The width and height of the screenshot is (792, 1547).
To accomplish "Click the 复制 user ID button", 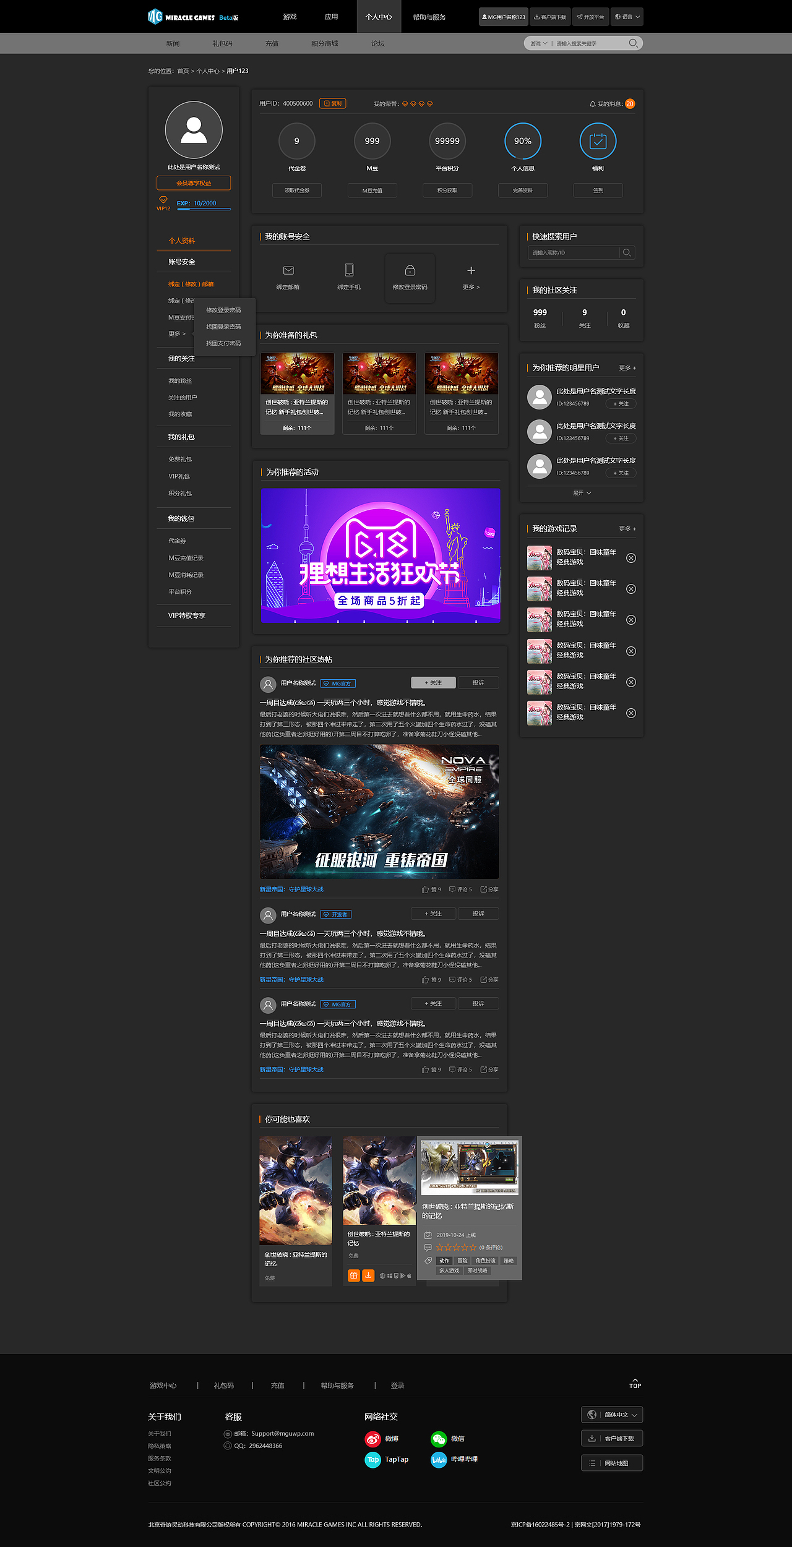I will pyautogui.click(x=332, y=103).
